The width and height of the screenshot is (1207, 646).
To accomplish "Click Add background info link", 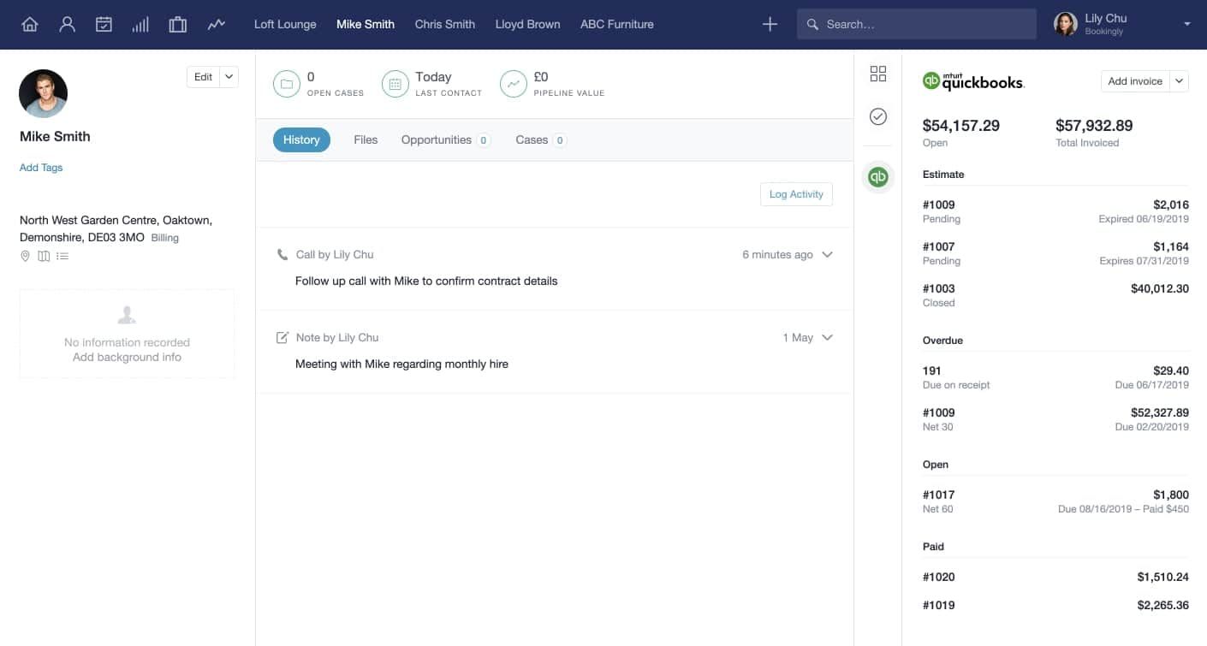I will pos(127,357).
